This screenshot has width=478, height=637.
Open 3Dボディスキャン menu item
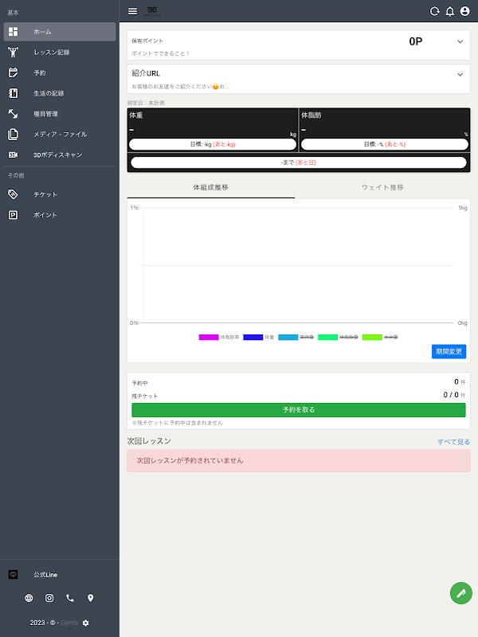point(60,154)
